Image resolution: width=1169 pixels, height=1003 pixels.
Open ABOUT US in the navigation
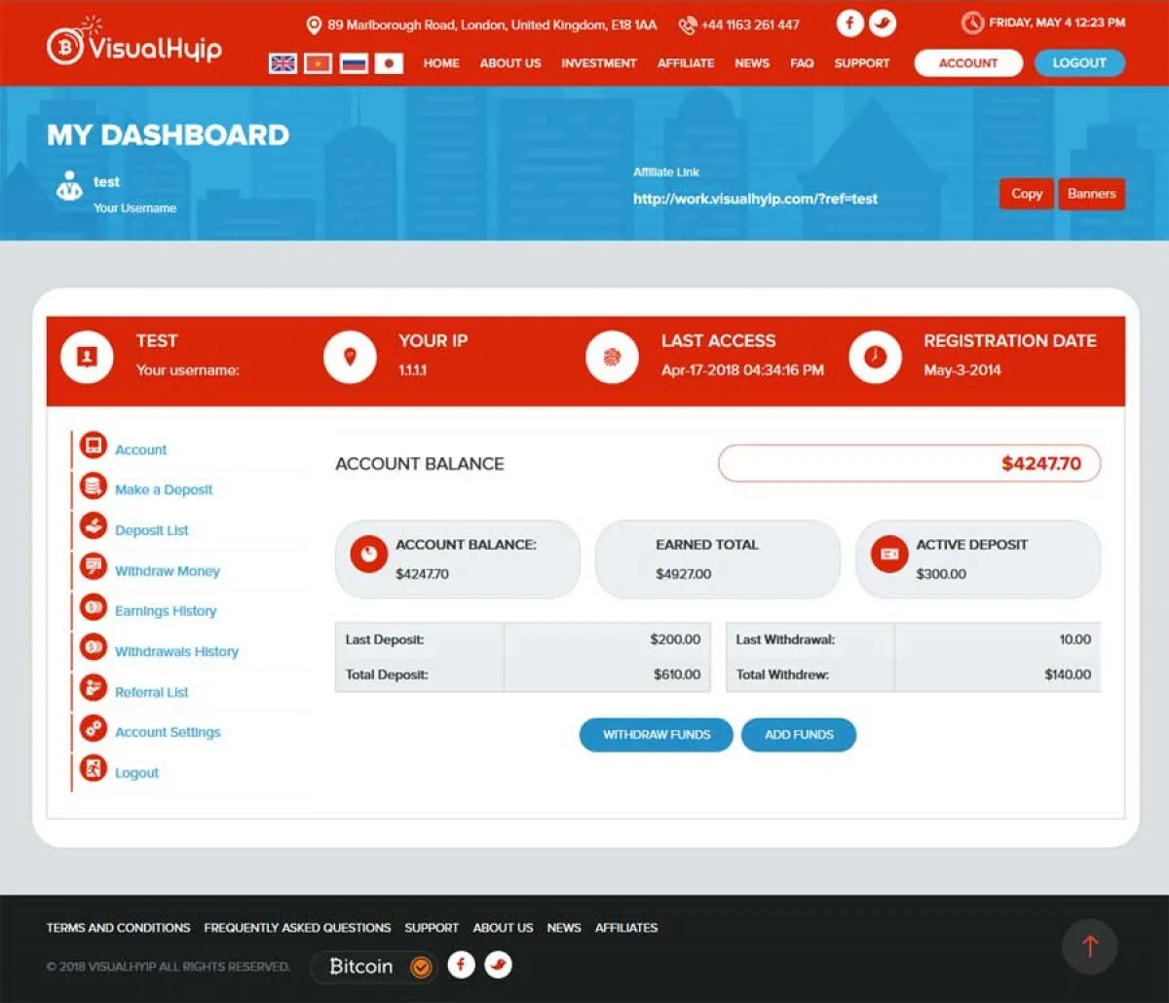[510, 63]
